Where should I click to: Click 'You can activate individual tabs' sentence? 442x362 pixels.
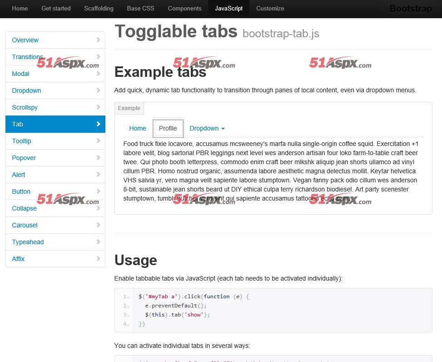tap(182, 346)
